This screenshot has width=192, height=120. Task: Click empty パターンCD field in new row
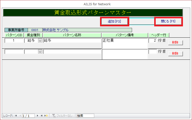(14, 51)
